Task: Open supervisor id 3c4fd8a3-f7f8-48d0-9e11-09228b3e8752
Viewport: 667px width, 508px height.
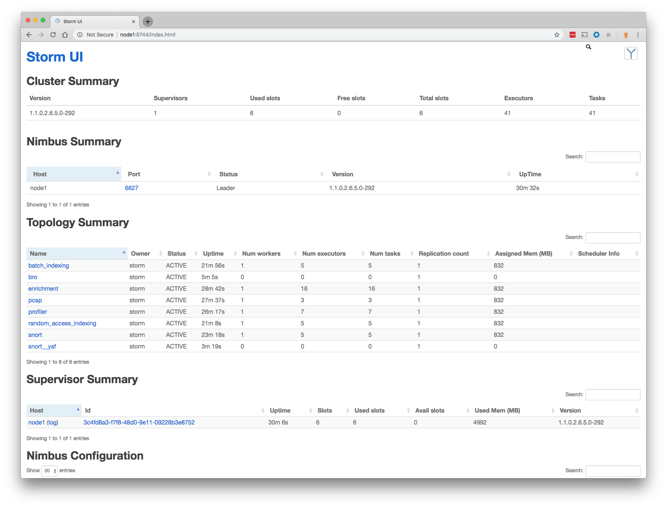Action: tap(139, 422)
